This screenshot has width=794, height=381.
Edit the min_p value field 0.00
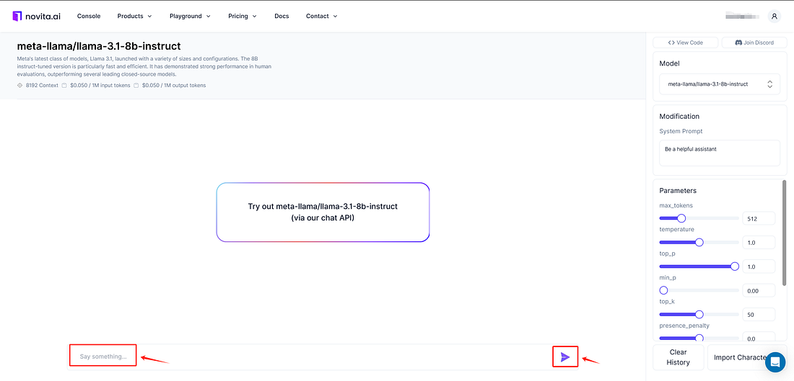[759, 290]
